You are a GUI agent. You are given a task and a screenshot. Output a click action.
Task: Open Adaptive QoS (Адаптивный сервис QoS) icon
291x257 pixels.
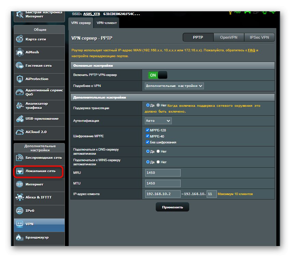[19, 92]
